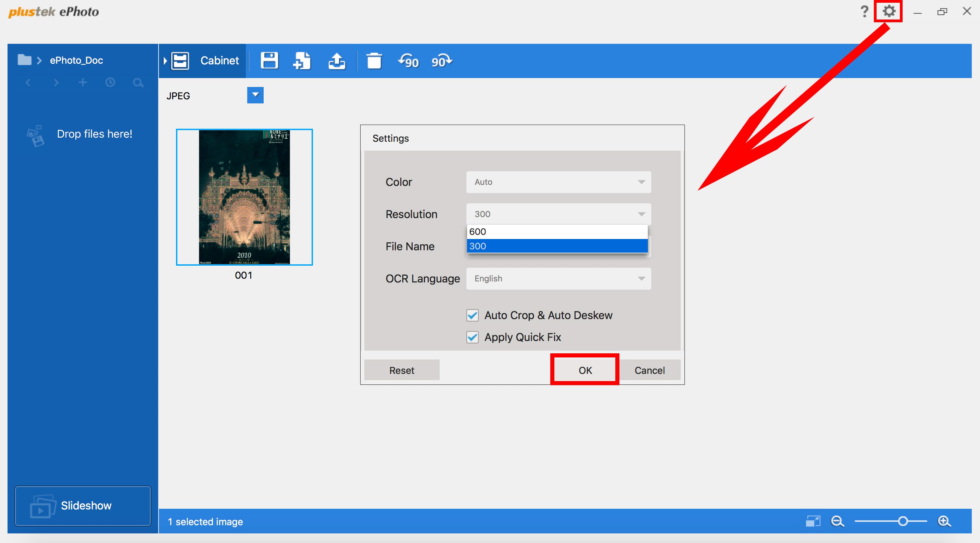980x543 pixels.
Task: Select 600 from the resolution list
Action: [556, 231]
